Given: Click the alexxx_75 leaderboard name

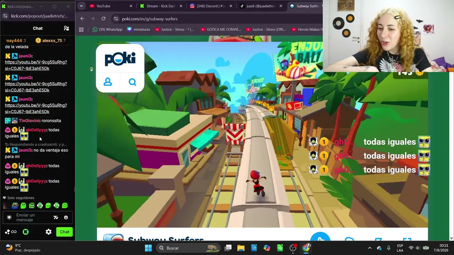Looking at the screenshot, I should pyautogui.click(x=52, y=41).
